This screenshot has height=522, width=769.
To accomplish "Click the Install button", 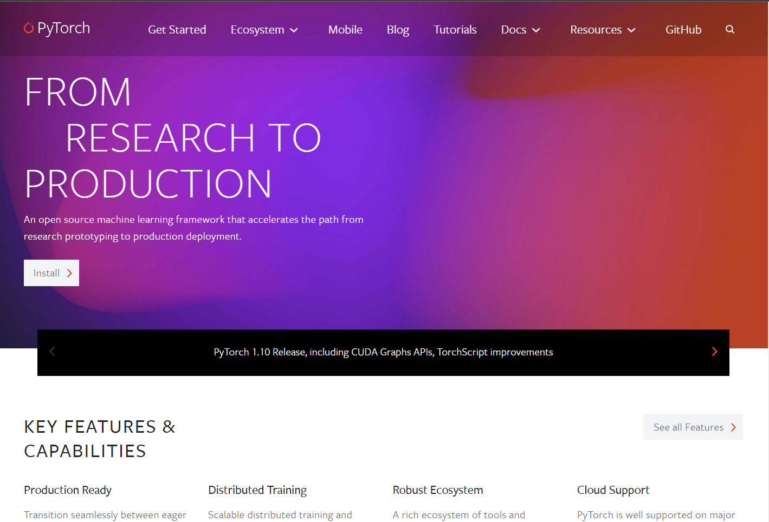I will (51, 273).
